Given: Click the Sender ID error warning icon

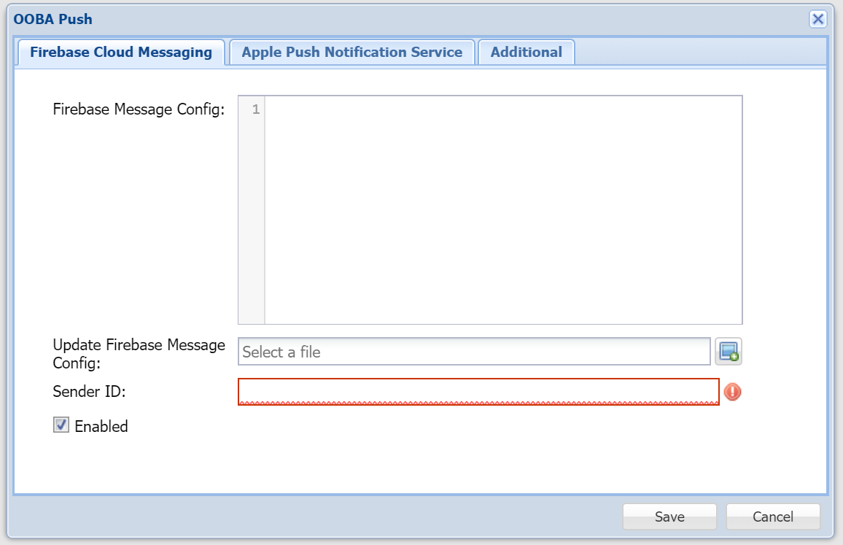Looking at the screenshot, I should coord(732,392).
